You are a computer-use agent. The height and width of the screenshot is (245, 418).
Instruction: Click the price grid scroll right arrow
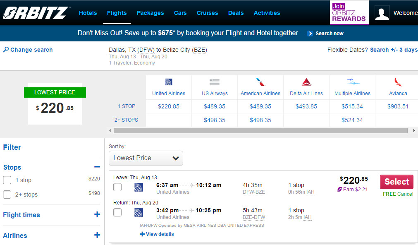(414, 130)
